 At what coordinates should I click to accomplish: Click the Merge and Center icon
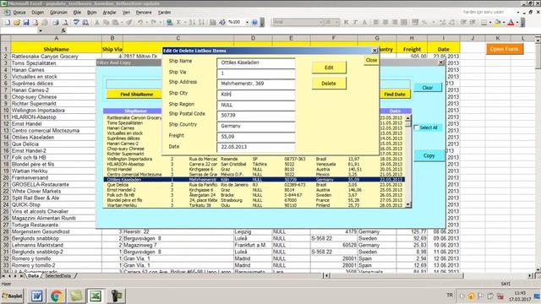click(404, 23)
